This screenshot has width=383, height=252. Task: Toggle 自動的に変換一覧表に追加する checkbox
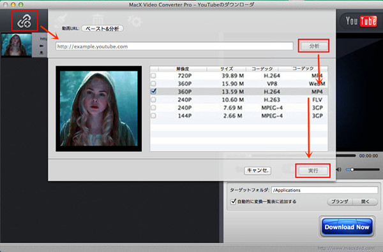233,201
